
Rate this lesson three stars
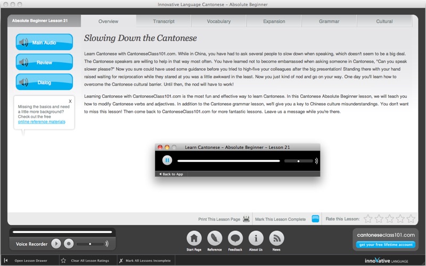pyautogui.click(x=389, y=219)
